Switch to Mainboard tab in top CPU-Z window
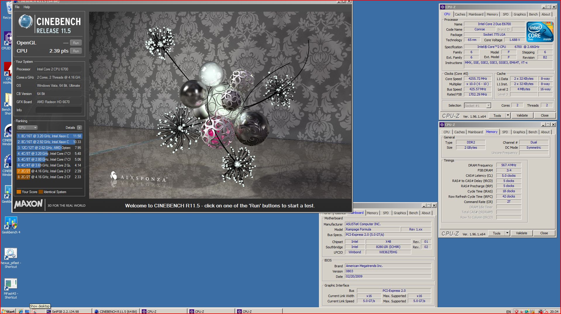Screen dimensions: 561x314 tap(476, 14)
